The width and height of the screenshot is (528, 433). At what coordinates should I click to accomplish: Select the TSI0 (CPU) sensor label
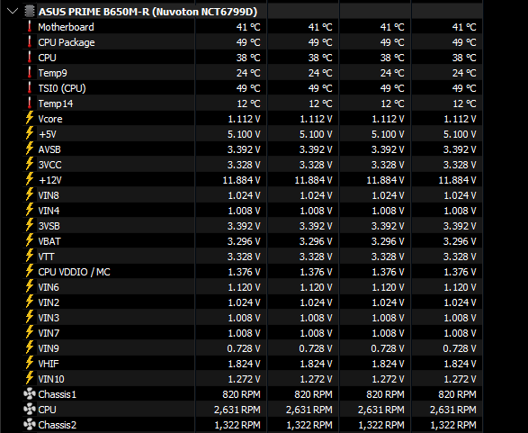click(x=62, y=88)
